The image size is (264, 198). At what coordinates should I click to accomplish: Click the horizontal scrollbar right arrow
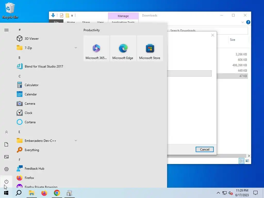[249, 156]
